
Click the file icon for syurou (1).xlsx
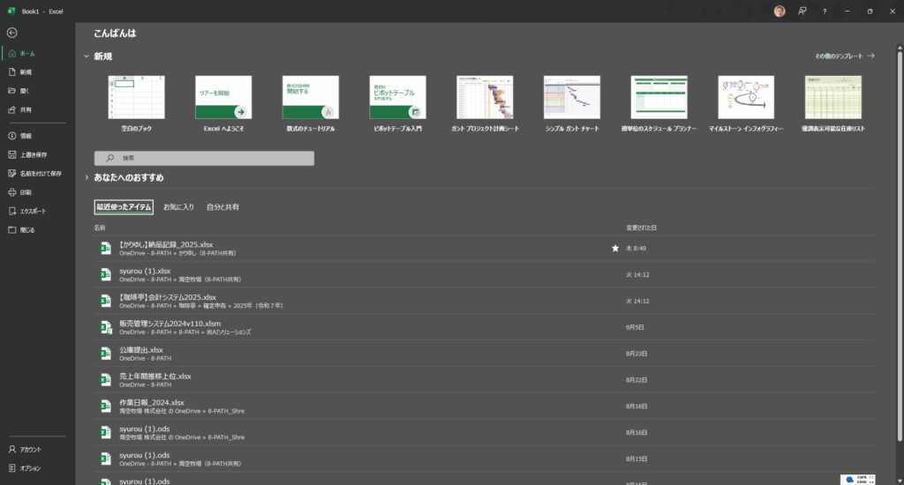[x=106, y=275]
